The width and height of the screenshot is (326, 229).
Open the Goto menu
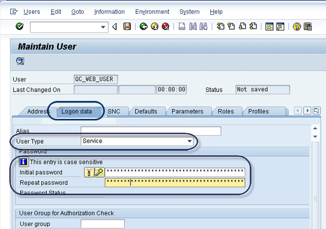[x=78, y=11]
